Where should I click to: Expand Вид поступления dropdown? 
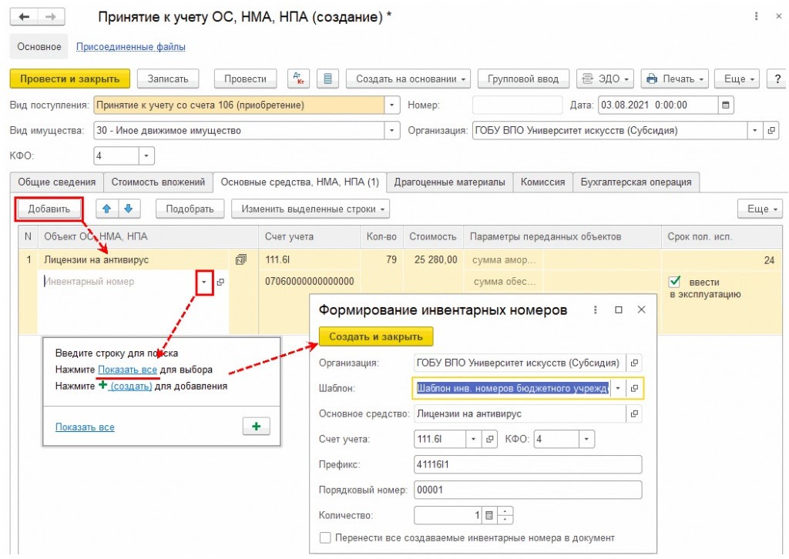point(393,105)
